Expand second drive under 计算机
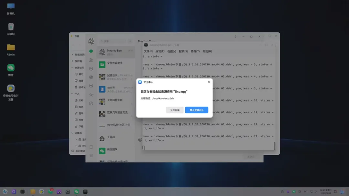Viewport: 349px width, 196px height. (x=76, y=146)
